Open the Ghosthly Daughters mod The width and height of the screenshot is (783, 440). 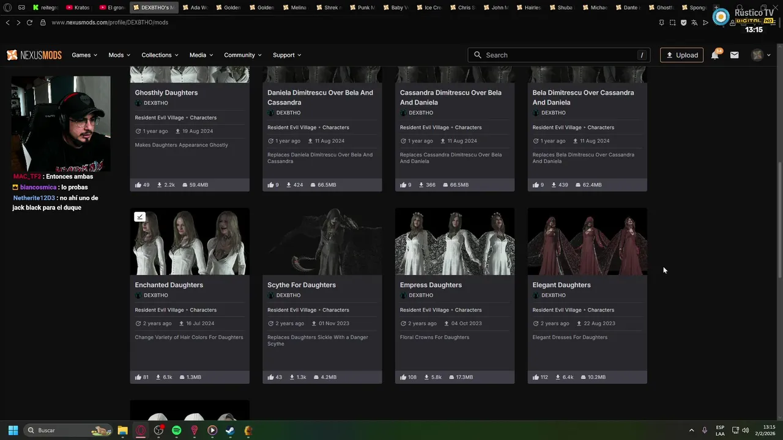pos(166,93)
